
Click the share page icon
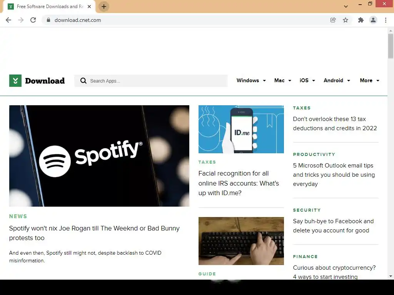pyautogui.click(x=333, y=20)
